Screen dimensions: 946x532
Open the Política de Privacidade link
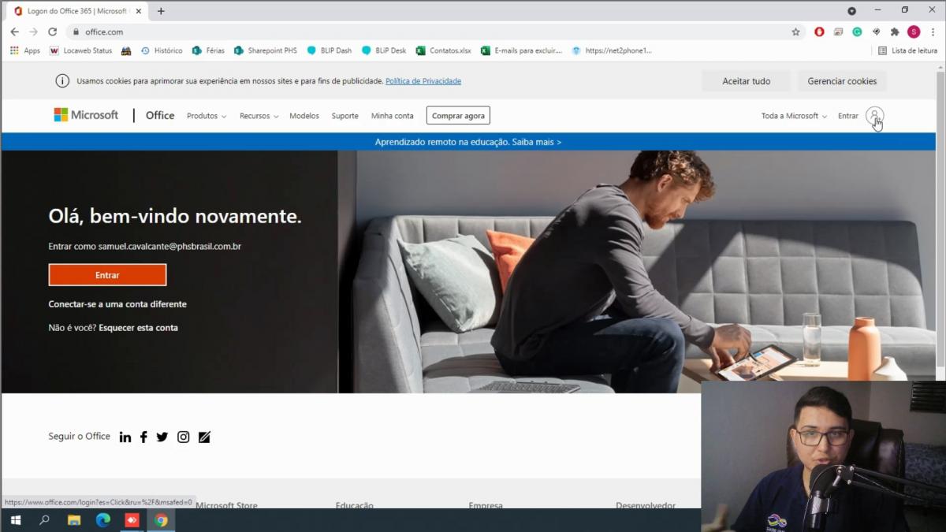(423, 81)
